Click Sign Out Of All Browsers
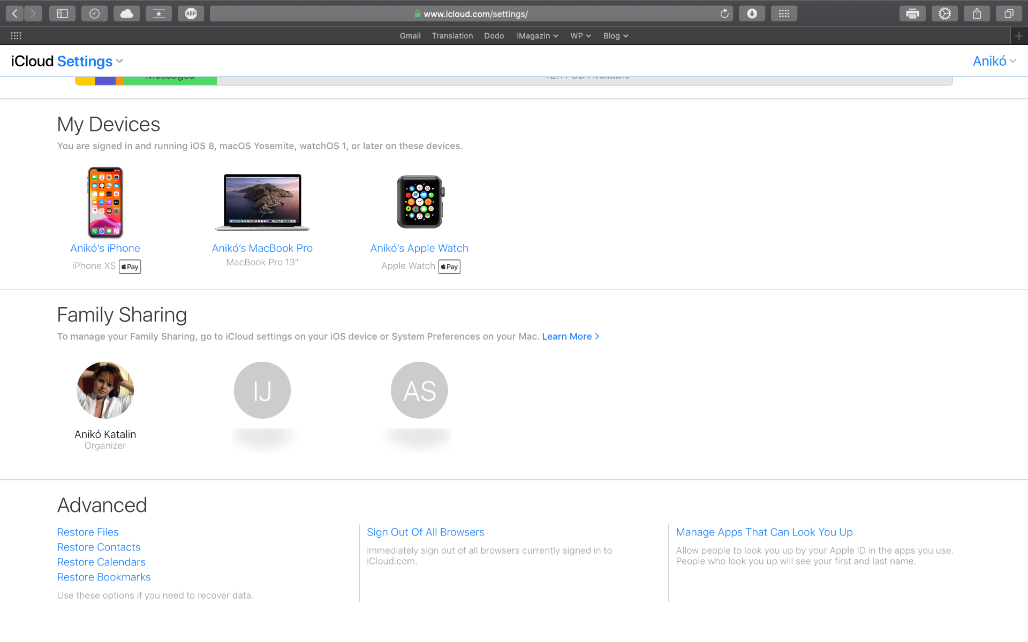This screenshot has height=642, width=1028. click(x=425, y=532)
